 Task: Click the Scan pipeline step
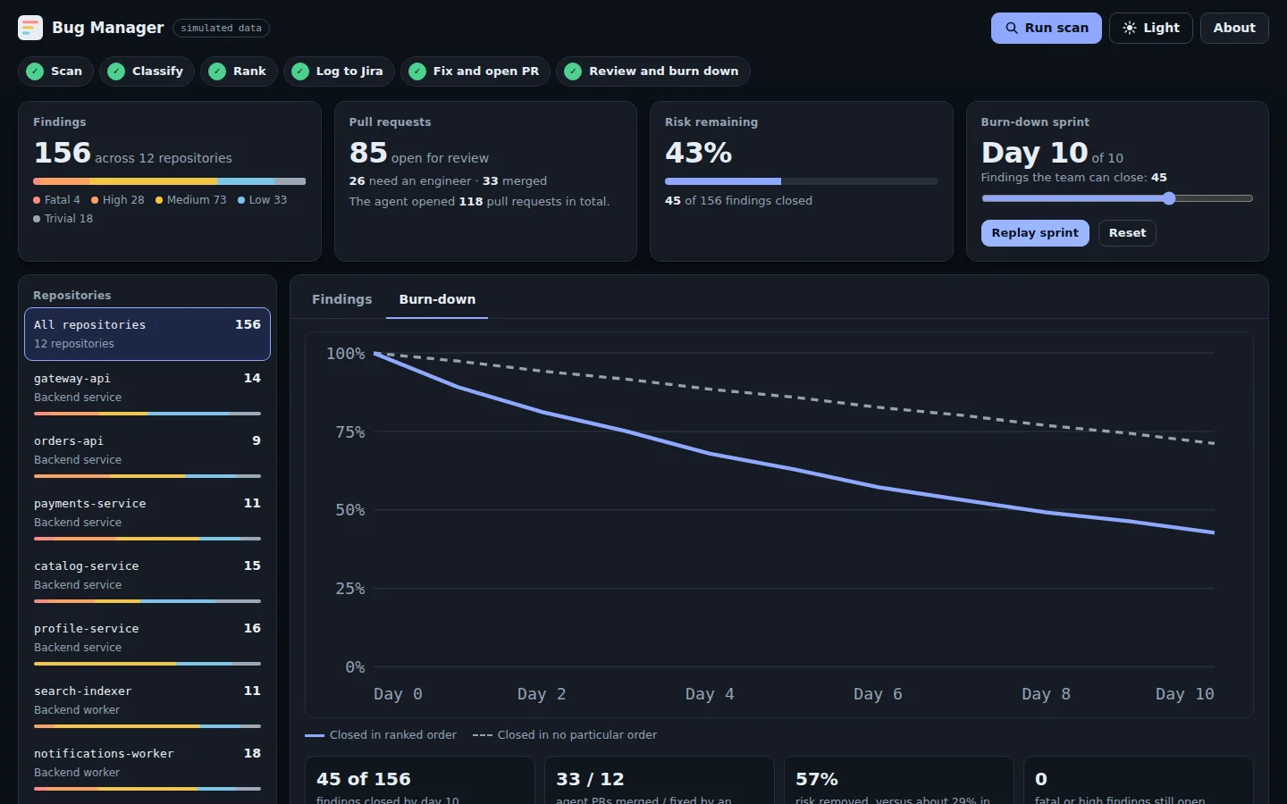(x=55, y=71)
